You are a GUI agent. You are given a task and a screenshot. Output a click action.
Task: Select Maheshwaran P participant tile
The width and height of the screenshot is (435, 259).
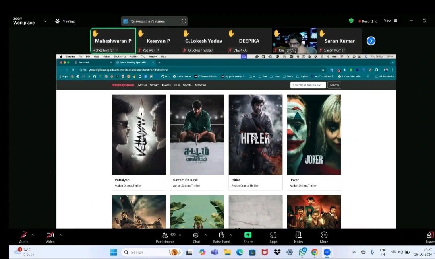pyautogui.click(x=113, y=41)
